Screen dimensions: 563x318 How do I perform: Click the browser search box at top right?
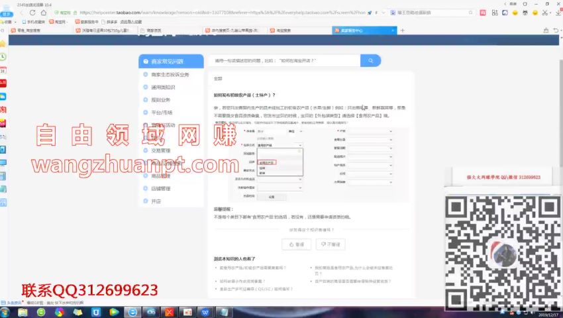click(432, 13)
